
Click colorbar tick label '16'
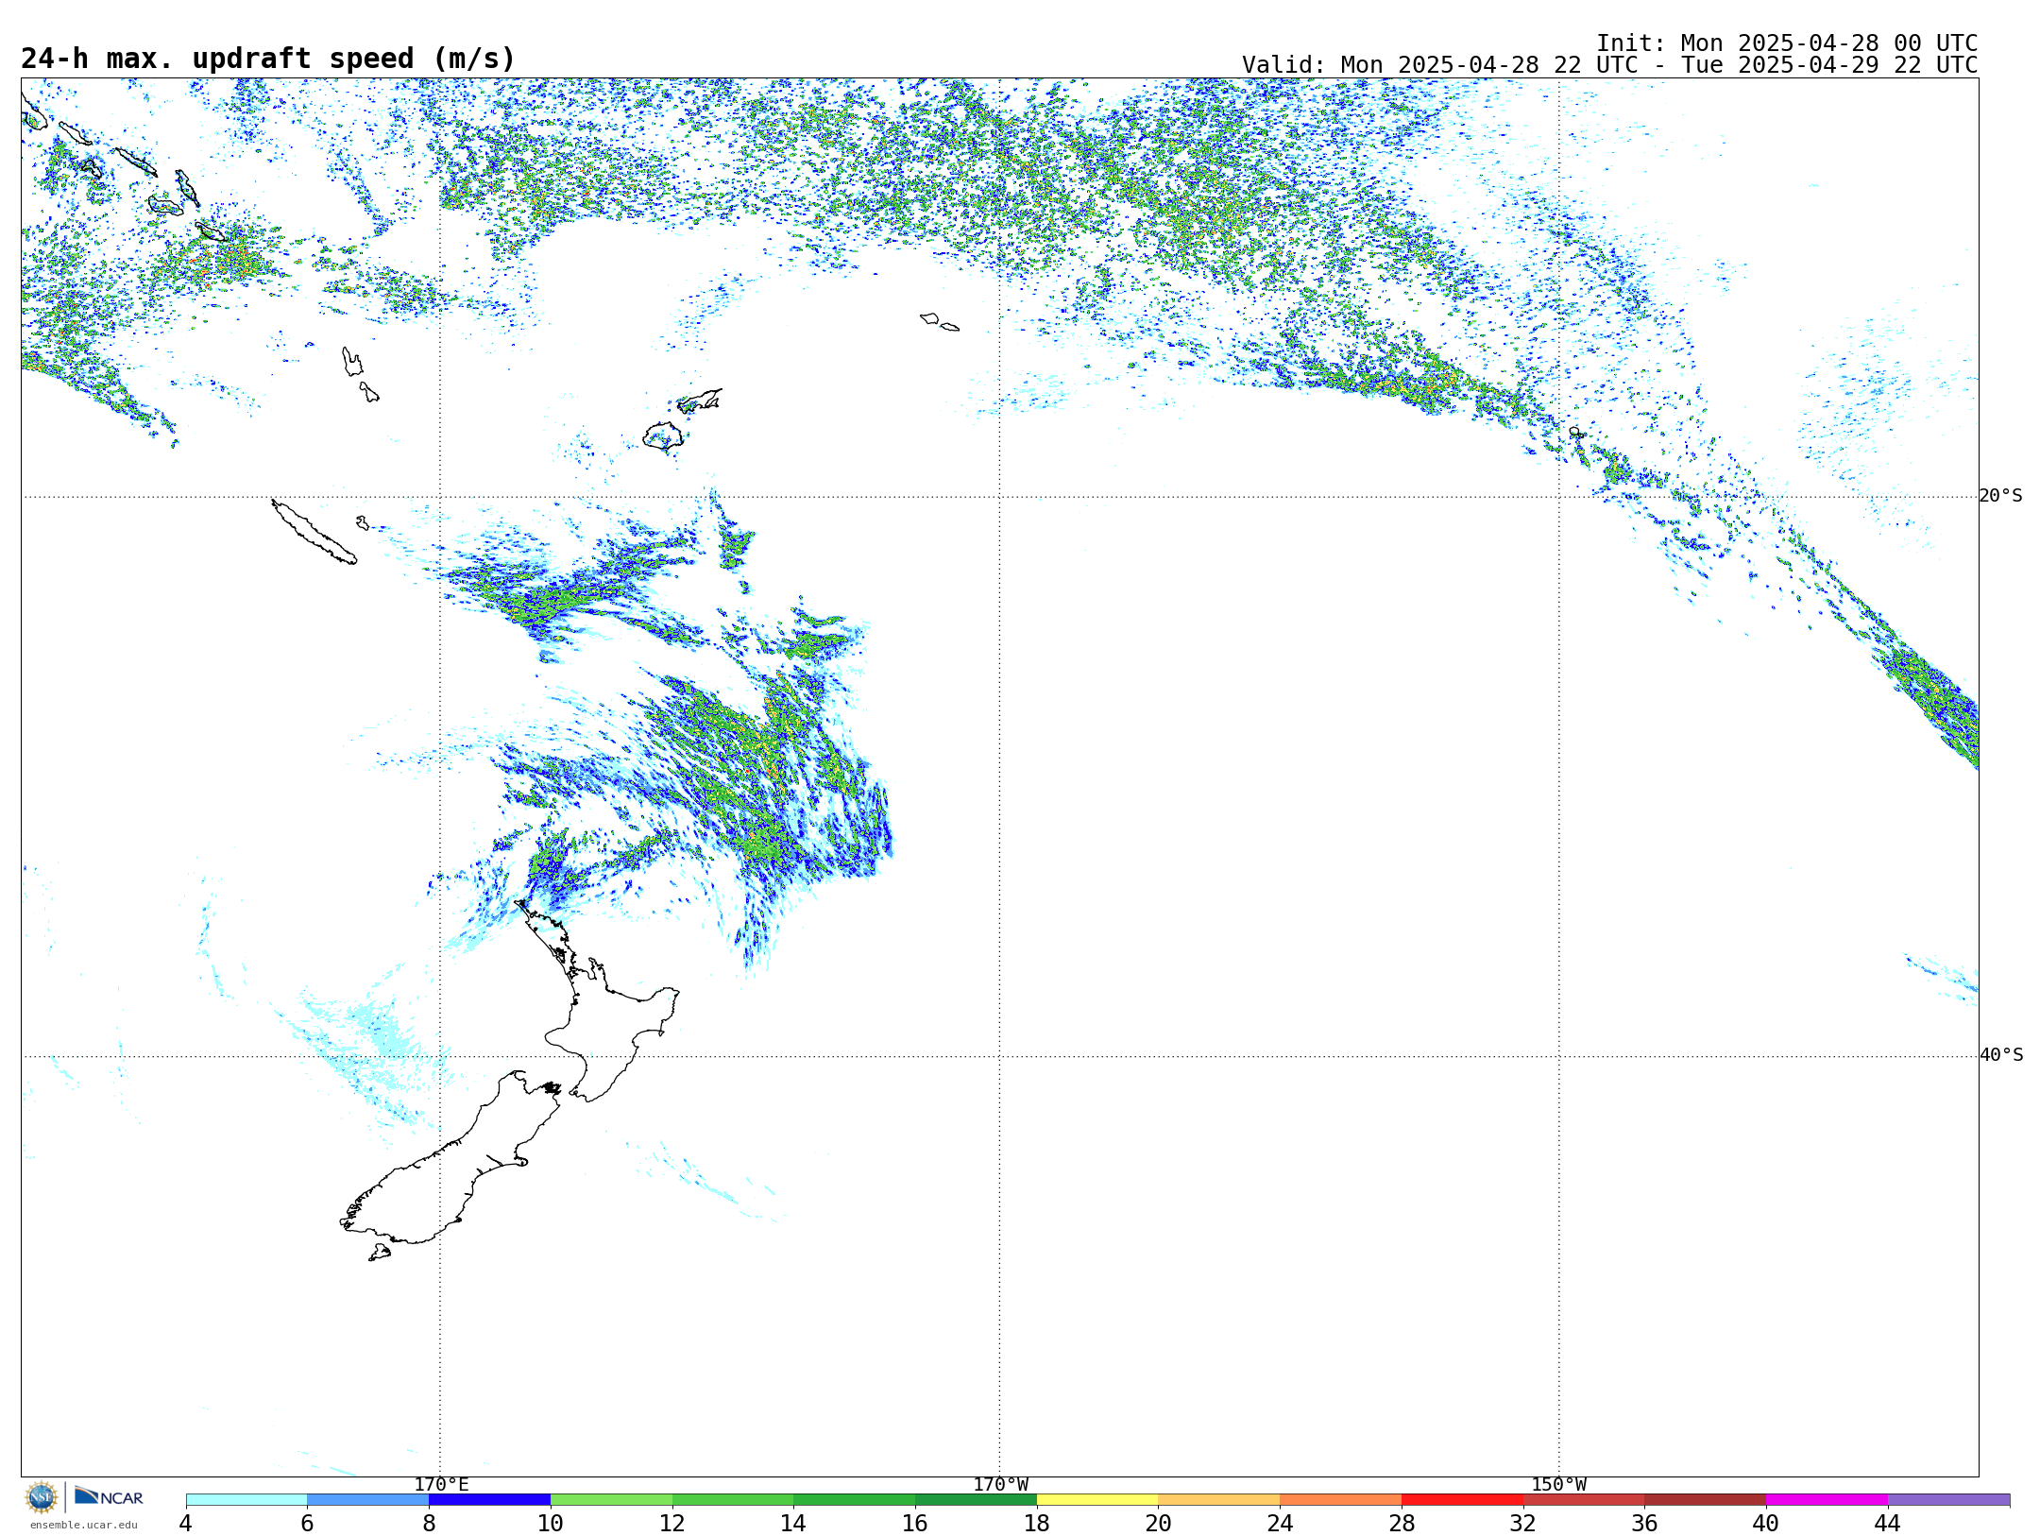(x=915, y=1524)
